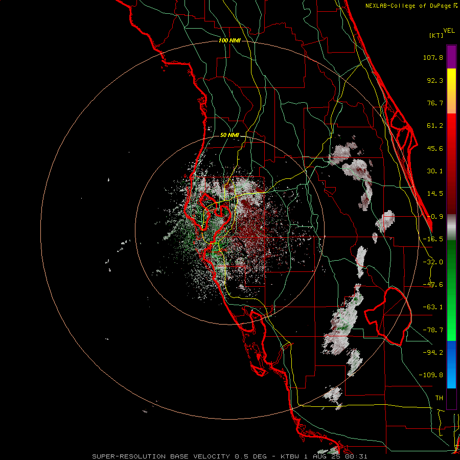This screenshot has width=460, height=460.
Task: Click the [KT] units label
Action: click(436, 35)
